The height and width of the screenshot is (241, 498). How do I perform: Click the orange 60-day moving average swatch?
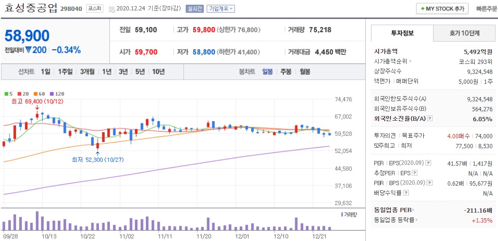(35, 94)
